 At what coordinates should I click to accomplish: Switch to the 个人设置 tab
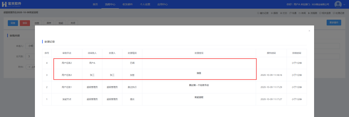pos(145,4)
